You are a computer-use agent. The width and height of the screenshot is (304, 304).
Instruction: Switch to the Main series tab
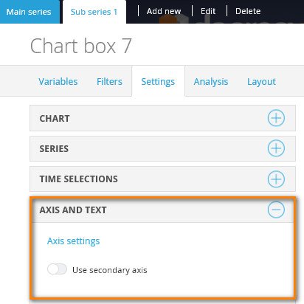coord(29,12)
